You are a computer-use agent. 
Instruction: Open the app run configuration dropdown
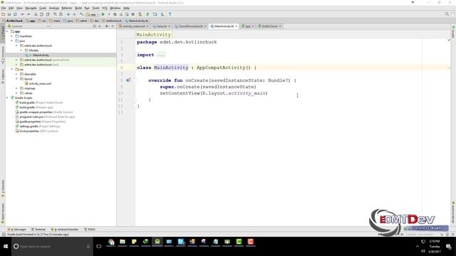[93, 14]
